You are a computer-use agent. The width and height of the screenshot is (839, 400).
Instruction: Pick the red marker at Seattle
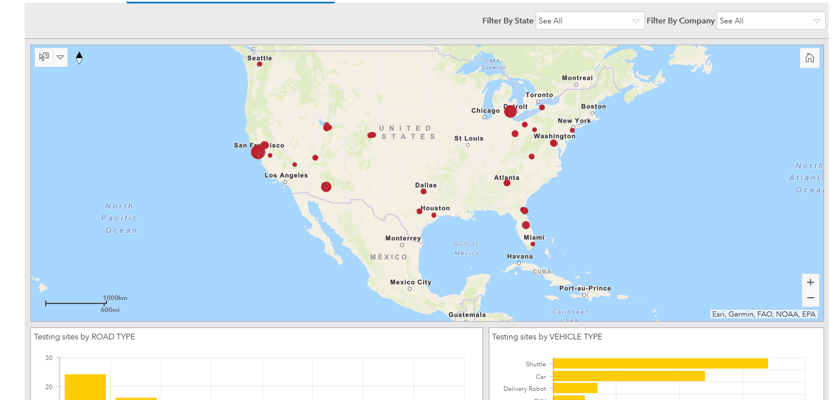[259, 64]
